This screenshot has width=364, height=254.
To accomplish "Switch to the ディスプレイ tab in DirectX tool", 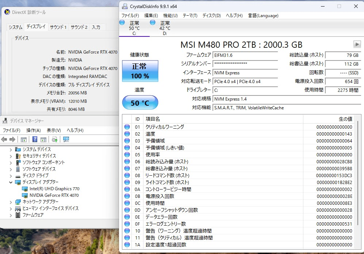I will 36,26.
